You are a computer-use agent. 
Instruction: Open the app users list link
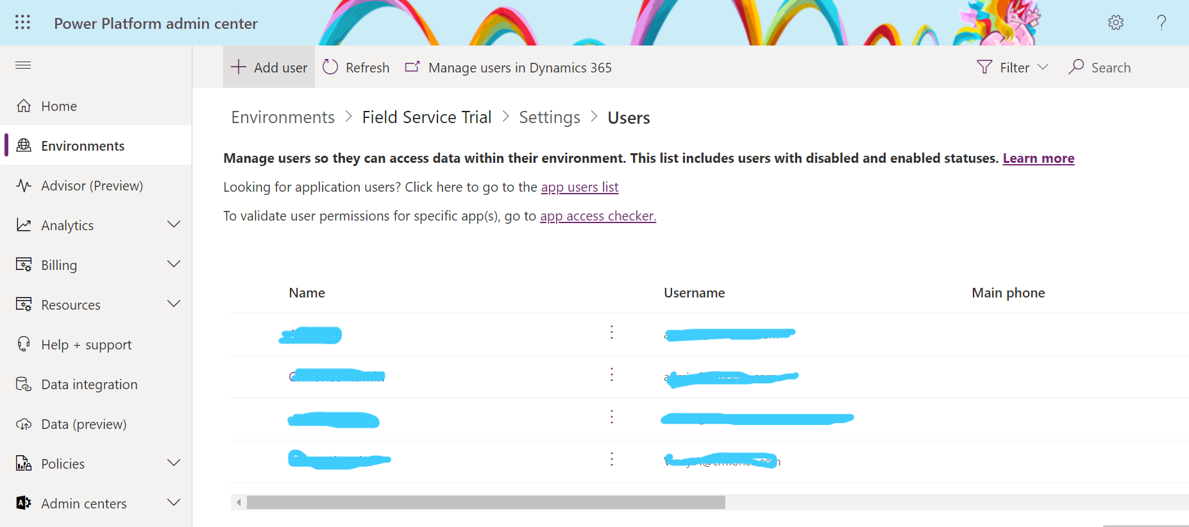[580, 187]
